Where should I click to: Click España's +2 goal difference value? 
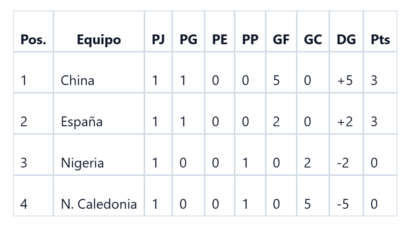click(345, 122)
